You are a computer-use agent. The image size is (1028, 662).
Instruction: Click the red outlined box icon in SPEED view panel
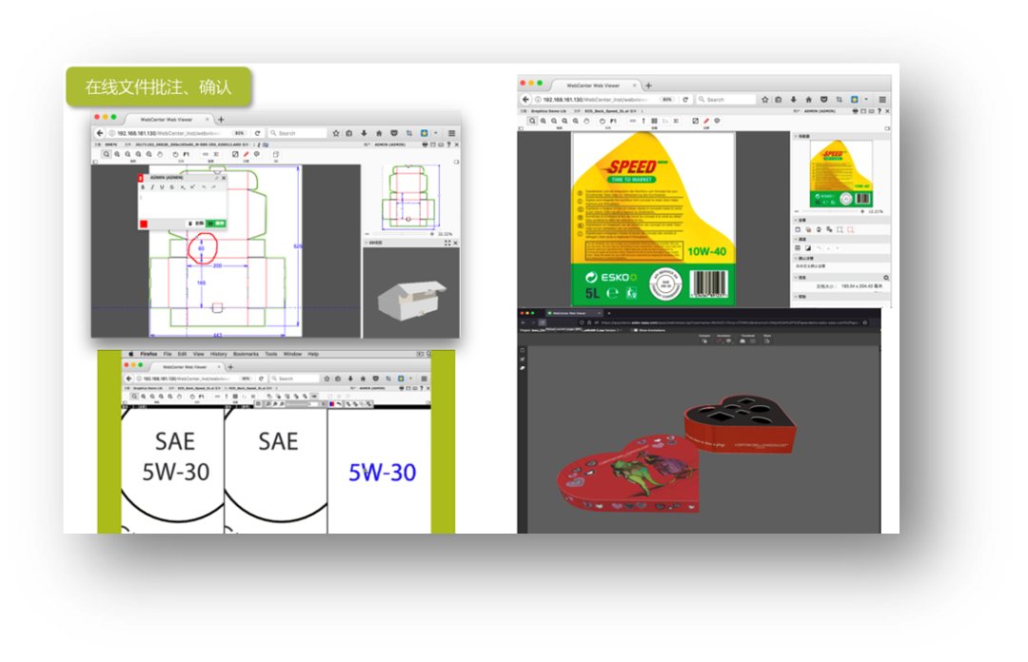[x=850, y=229]
